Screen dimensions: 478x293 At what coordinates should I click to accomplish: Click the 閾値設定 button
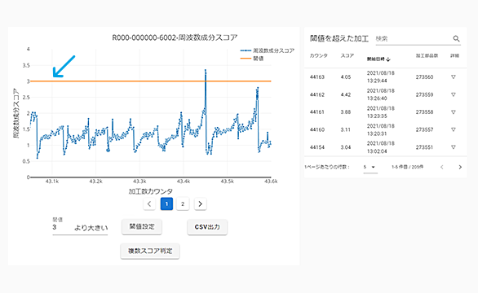coord(142,227)
